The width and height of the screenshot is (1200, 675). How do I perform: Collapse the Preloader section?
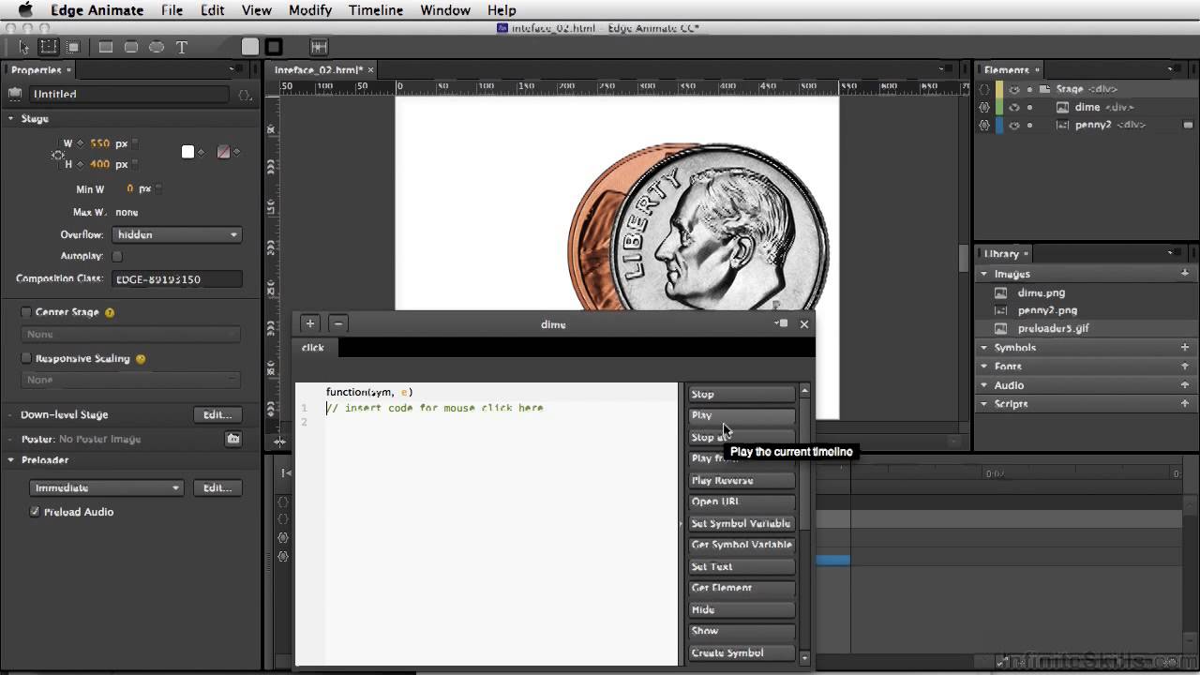point(11,460)
